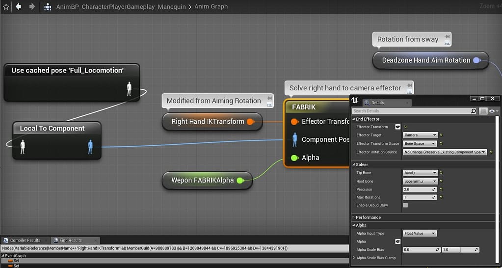Reset Effector Target to default with yellow arrow
The image size is (502, 268).
click(441, 135)
